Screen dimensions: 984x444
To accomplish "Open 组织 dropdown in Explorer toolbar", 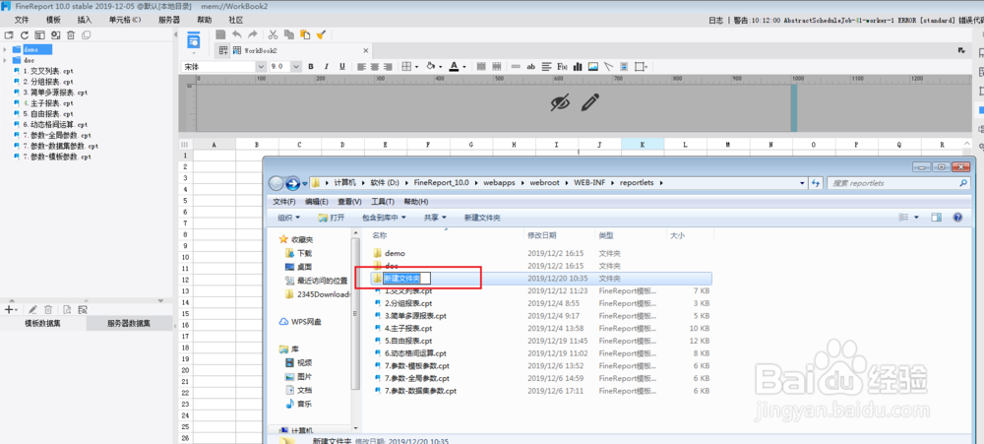I will click(x=288, y=218).
